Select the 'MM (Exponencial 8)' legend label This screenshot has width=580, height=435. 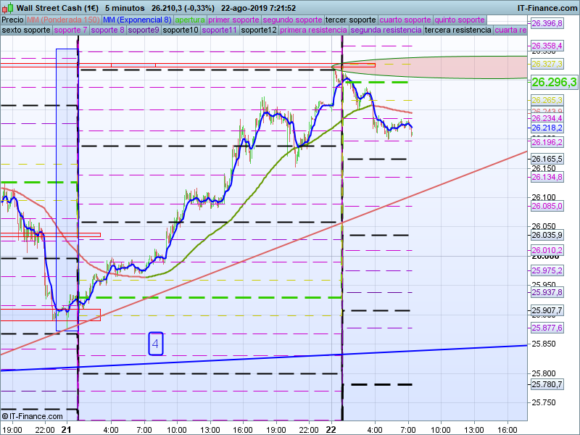[x=137, y=20]
